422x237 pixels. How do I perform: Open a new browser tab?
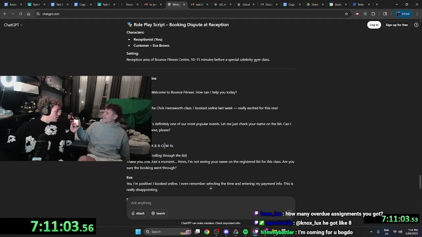(x=377, y=5)
